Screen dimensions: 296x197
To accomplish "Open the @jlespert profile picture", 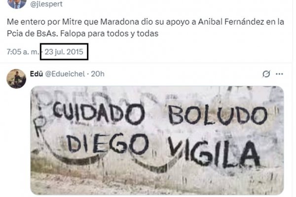I will tap(17, 4).
